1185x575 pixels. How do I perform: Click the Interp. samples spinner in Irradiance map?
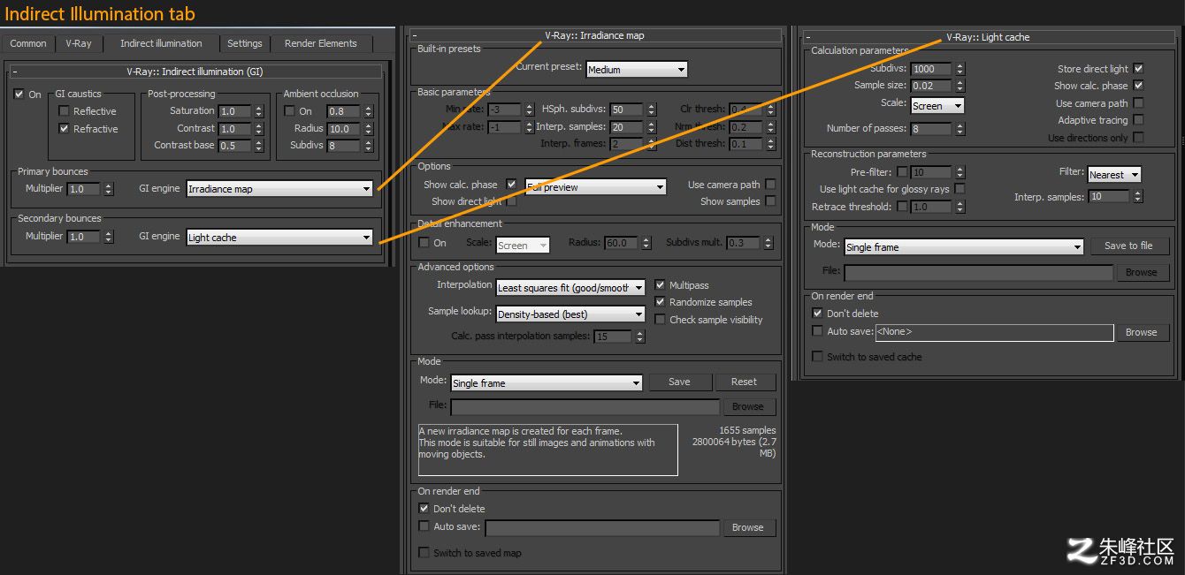[652, 127]
